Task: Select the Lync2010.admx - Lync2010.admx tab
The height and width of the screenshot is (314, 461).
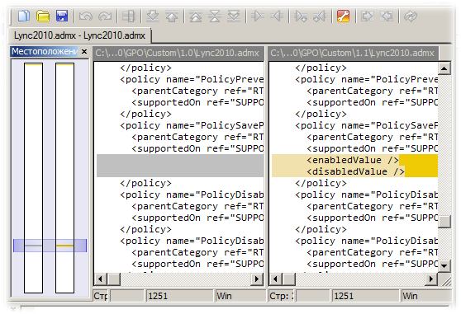Action: coord(79,35)
